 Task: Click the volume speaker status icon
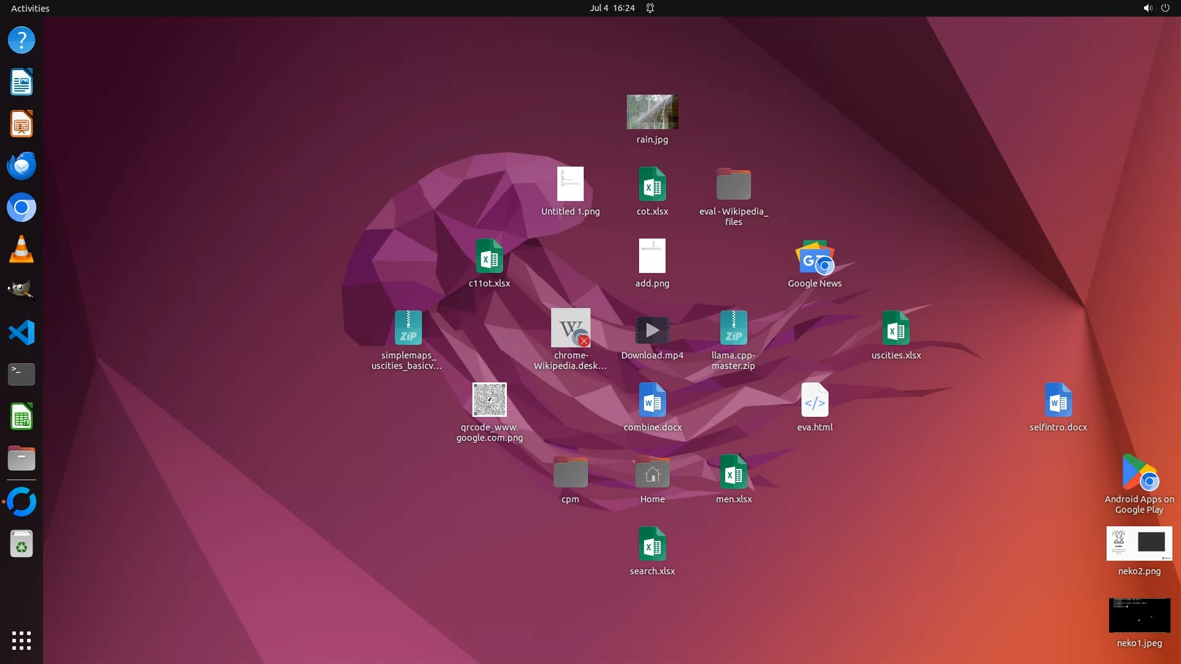(x=1147, y=8)
